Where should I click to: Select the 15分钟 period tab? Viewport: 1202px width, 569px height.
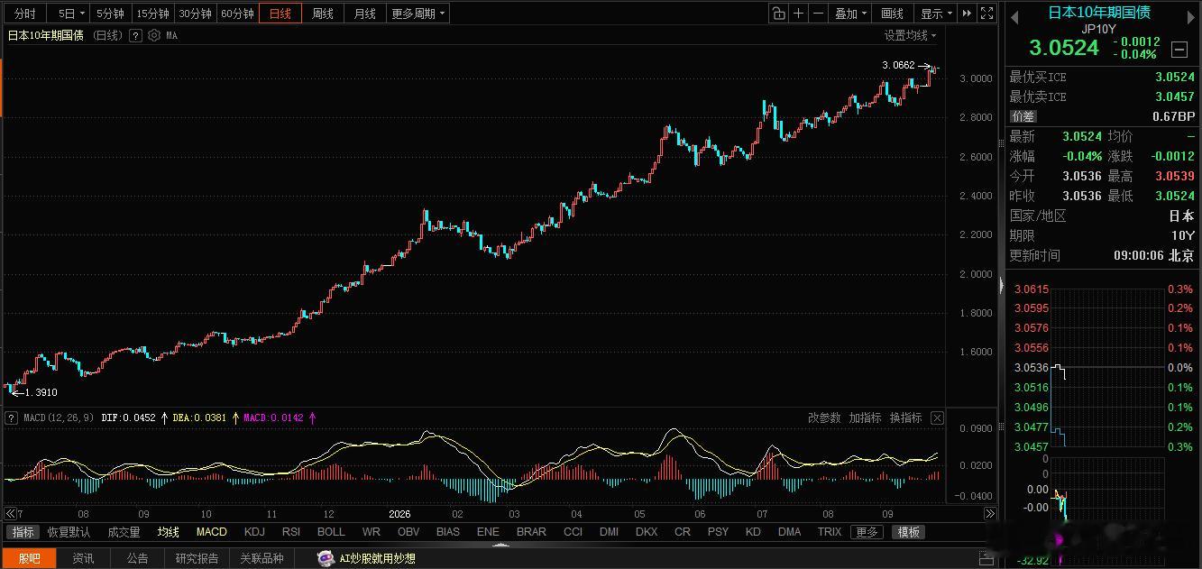pos(153,14)
